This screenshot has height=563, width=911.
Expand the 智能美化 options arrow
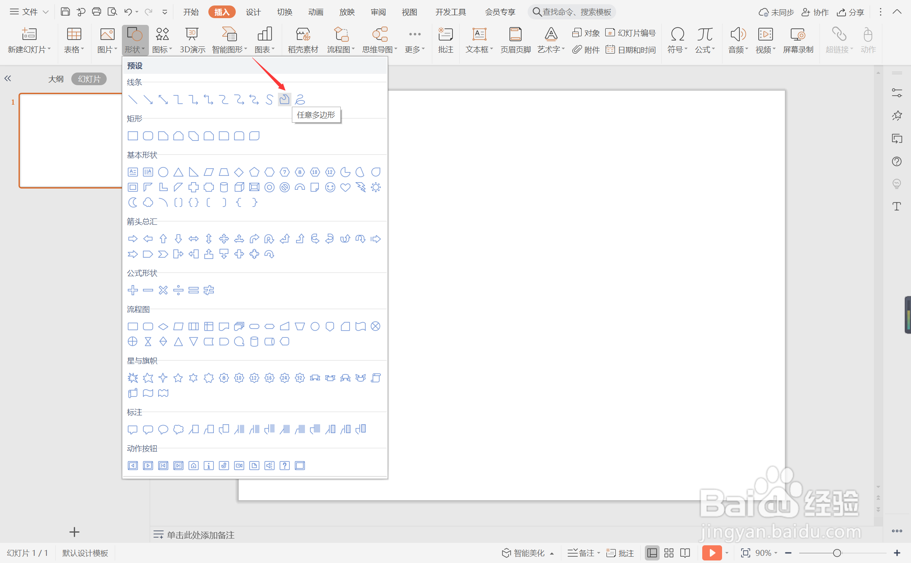tap(552, 553)
